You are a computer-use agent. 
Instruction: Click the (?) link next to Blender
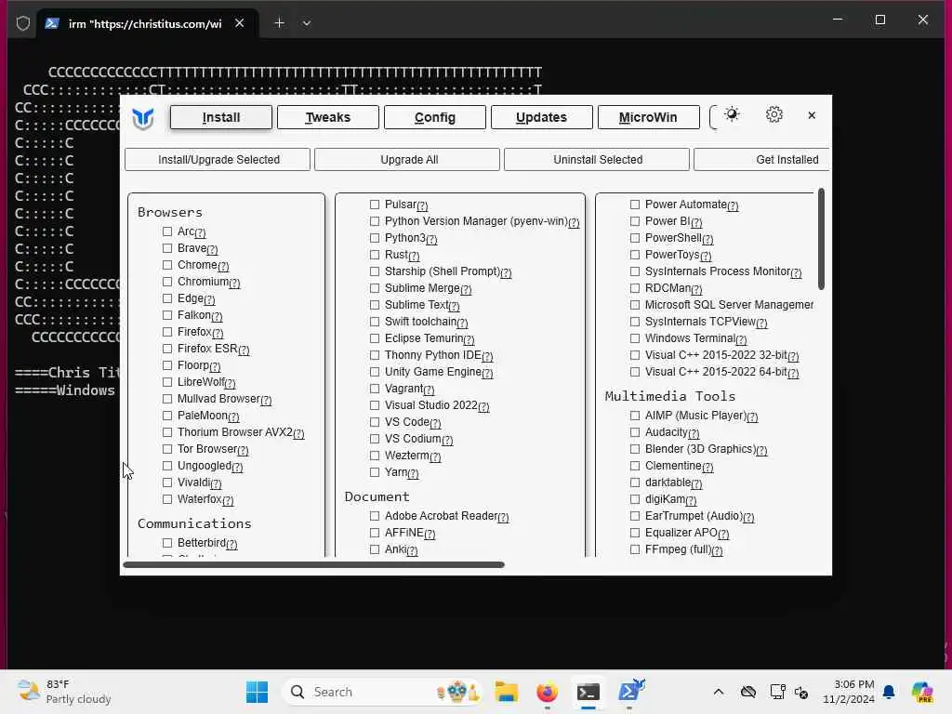tap(761, 451)
